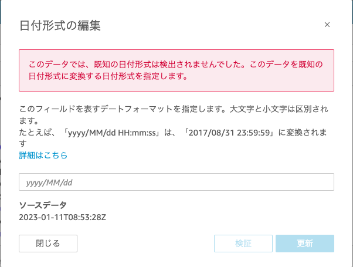Open the 詳細はこちら link
The width and height of the screenshot is (353, 267).
click(43, 156)
